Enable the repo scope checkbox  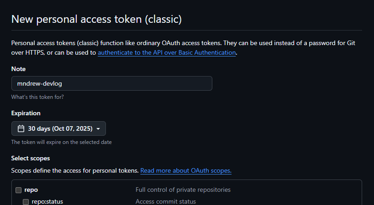[x=19, y=190]
